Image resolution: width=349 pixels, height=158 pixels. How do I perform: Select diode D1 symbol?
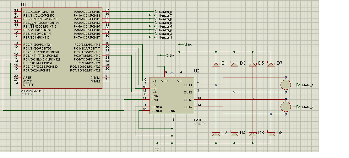coord(216,65)
